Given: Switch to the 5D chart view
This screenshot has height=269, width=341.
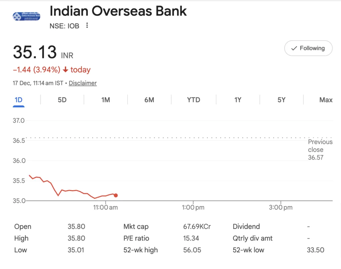Looking at the screenshot, I should tap(62, 100).
